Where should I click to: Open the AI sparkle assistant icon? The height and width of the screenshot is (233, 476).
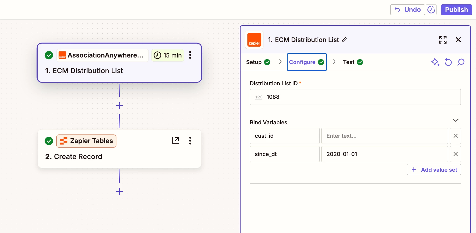click(435, 62)
